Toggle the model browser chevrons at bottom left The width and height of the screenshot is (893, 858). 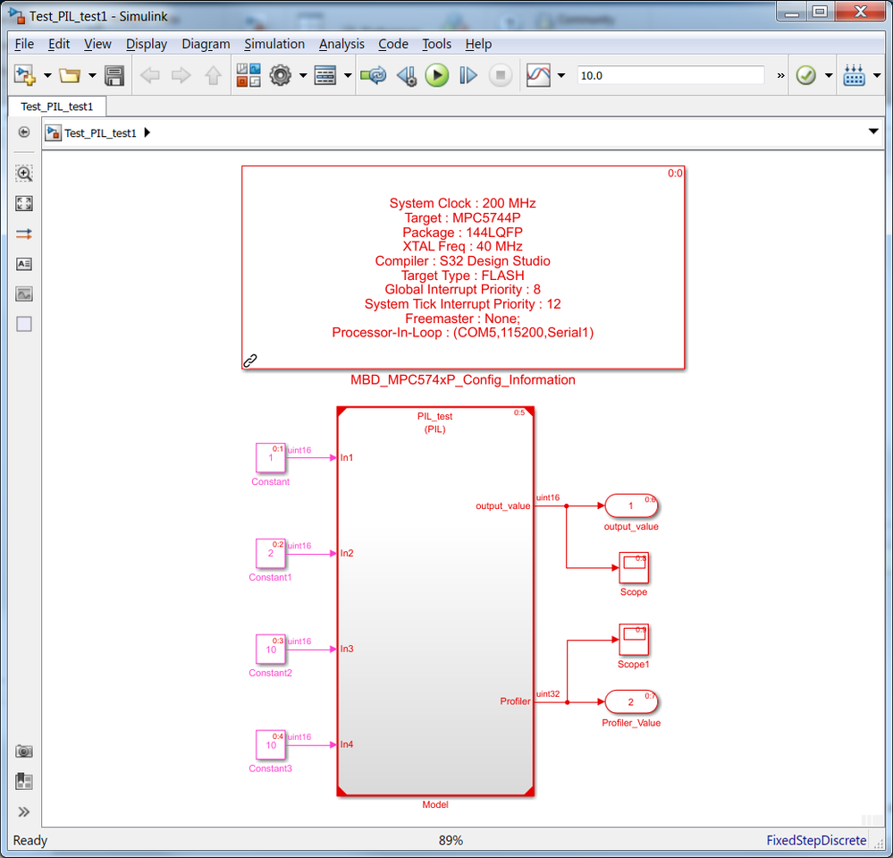point(24,811)
